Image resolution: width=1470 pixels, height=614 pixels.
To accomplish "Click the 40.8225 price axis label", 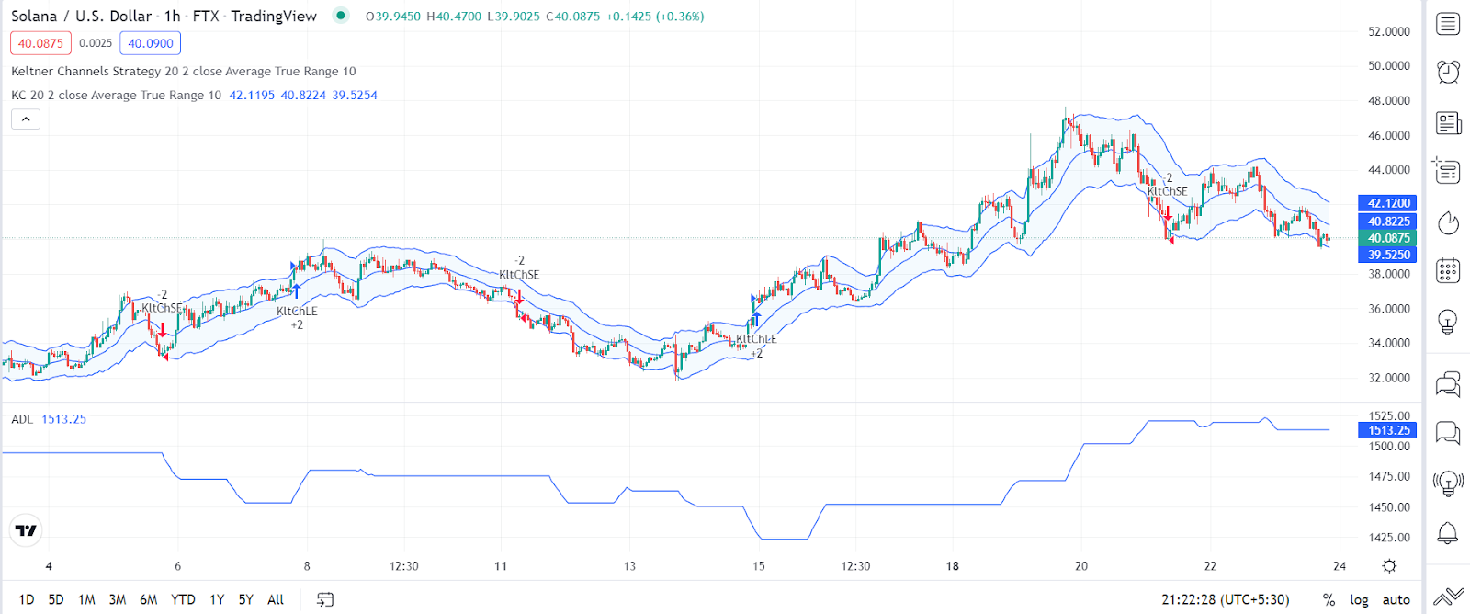I will pyautogui.click(x=1387, y=221).
